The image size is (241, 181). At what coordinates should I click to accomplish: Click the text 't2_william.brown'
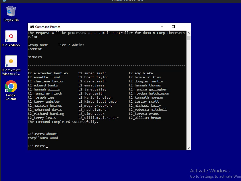(145, 118)
